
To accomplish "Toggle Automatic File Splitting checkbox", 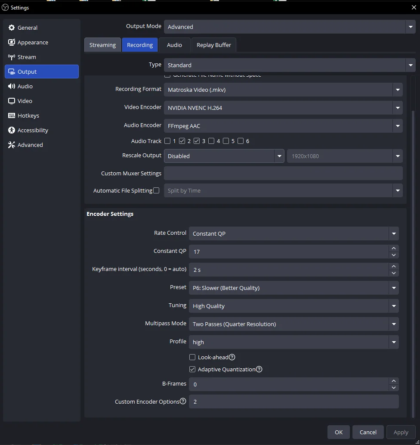I will point(156,190).
